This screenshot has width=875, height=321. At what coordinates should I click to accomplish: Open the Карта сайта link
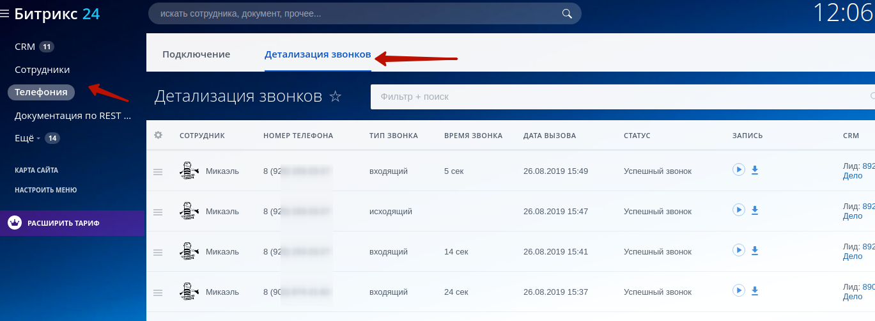(x=36, y=170)
